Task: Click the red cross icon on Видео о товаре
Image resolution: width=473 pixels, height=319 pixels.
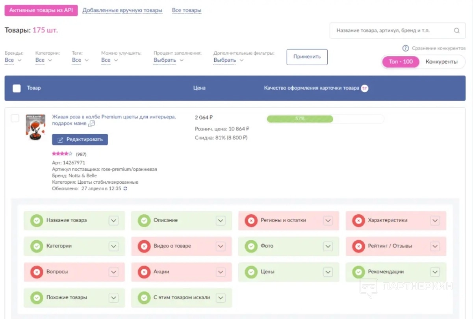Action: 144,246
